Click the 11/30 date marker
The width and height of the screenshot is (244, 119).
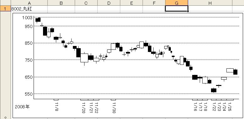pyautogui.click(x=113, y=100)
